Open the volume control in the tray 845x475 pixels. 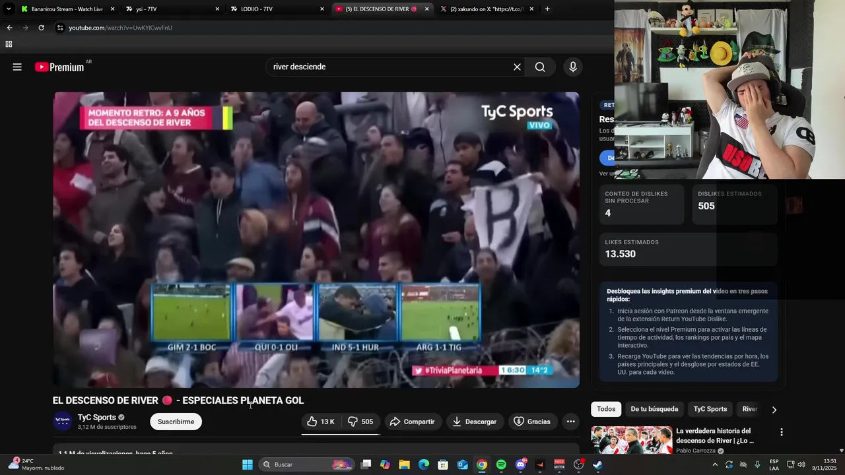pos(801,464)
